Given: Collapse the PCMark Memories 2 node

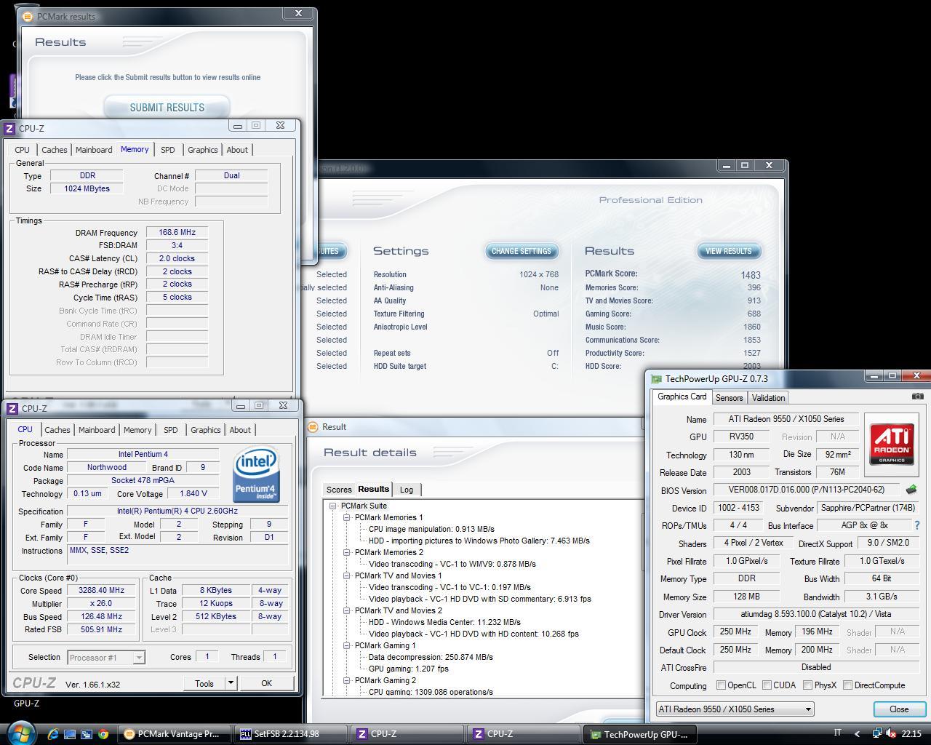Looking at the screenshot, I should coord(347,552).
